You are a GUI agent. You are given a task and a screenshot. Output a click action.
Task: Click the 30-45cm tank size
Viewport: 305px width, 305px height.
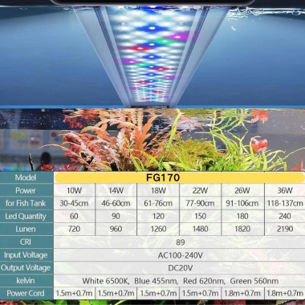coord(74,203)
